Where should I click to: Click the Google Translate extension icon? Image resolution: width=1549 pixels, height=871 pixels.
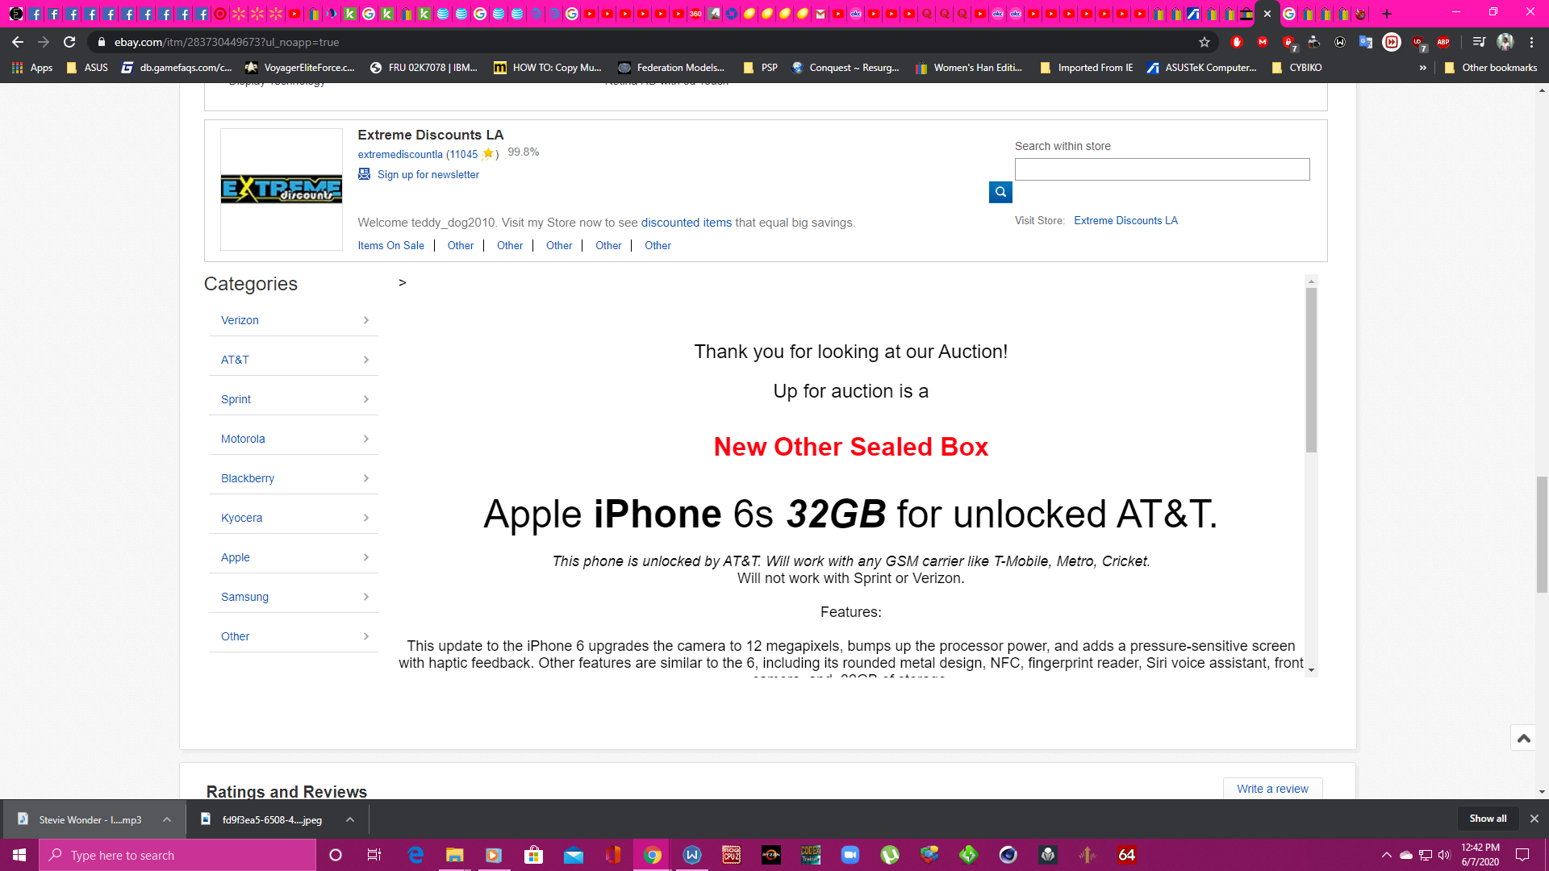point(1366,42)
